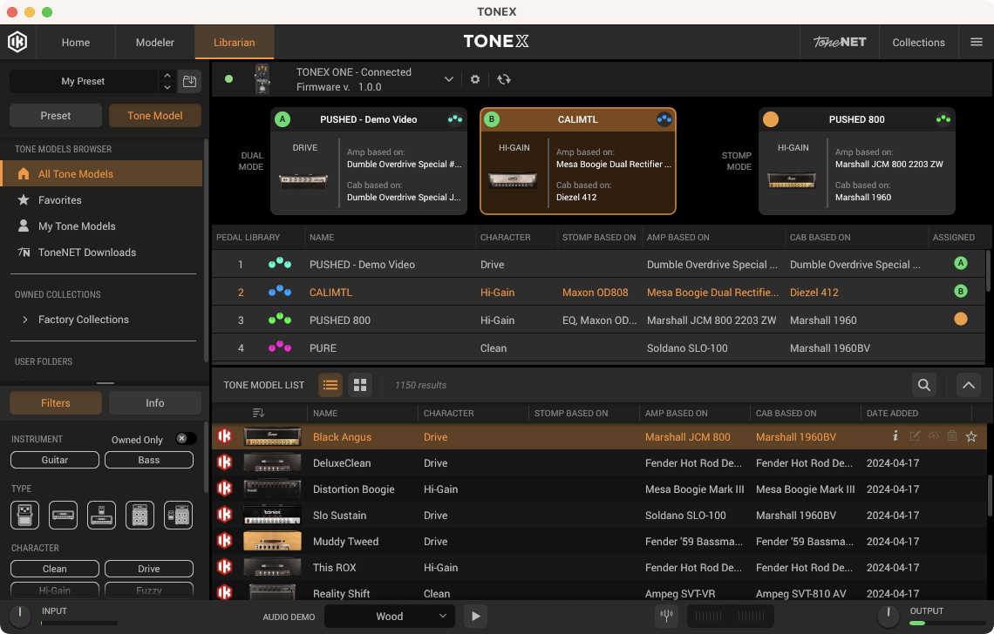The height and width of the screenshot is (634, 994).
Task: Click the info icon on the Black Angus row
Action: 895,435
